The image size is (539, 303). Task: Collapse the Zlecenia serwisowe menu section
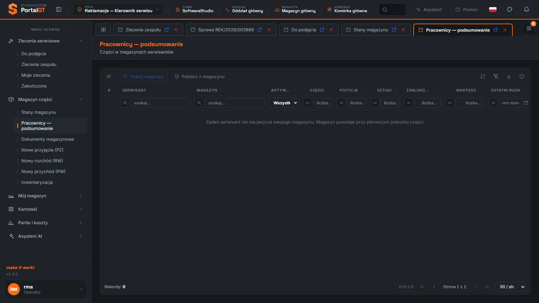pos(46,41)
